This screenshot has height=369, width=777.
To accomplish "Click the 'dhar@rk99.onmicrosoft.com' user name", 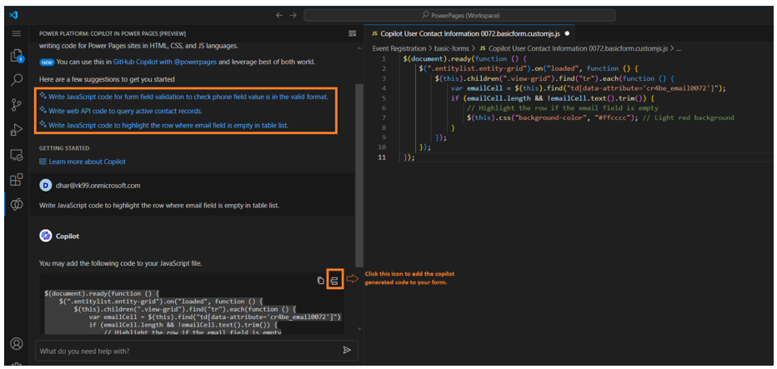I will click(x=98, y=186).
